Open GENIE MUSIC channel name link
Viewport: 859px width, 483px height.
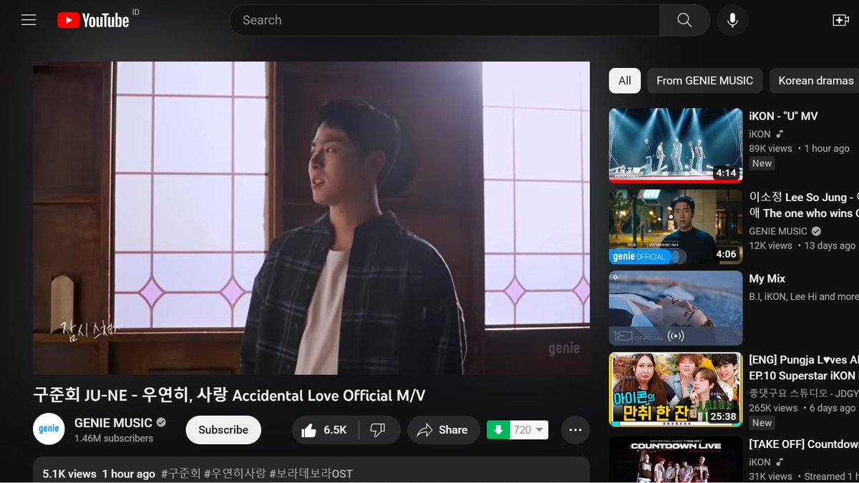coord(113,423)
